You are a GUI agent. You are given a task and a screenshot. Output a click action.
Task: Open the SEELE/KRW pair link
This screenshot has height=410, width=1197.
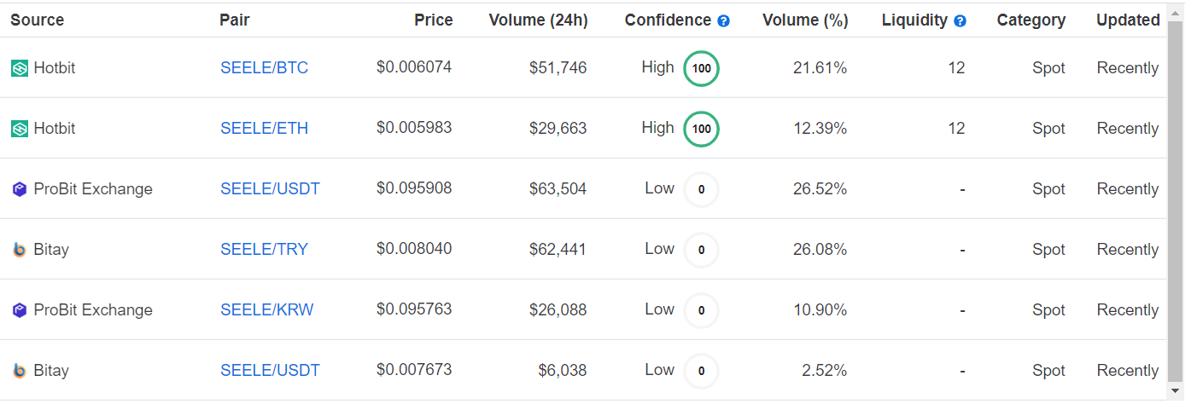[266, 310]
